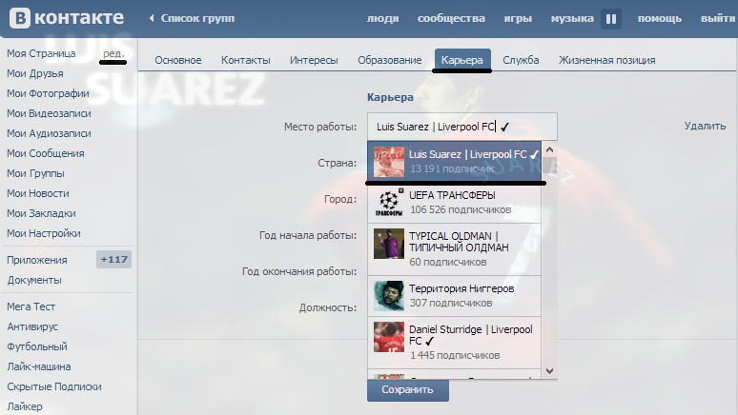The image size is (738, 415).
Task: Open the Скрытые Подписки app link
Action: (x=54, y=386)
